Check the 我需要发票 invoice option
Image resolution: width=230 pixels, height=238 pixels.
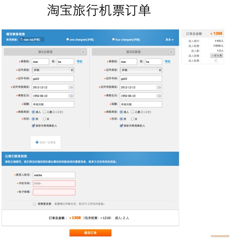click(x=34, y=204)
